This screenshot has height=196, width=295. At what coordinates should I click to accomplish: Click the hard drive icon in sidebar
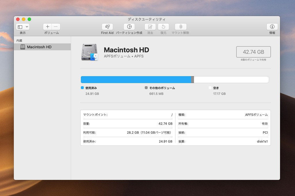click(x=23, y=47)
